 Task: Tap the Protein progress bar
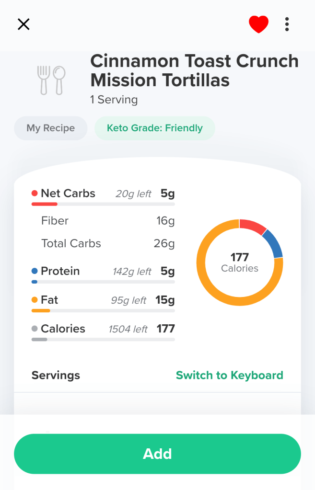(103, 282)
